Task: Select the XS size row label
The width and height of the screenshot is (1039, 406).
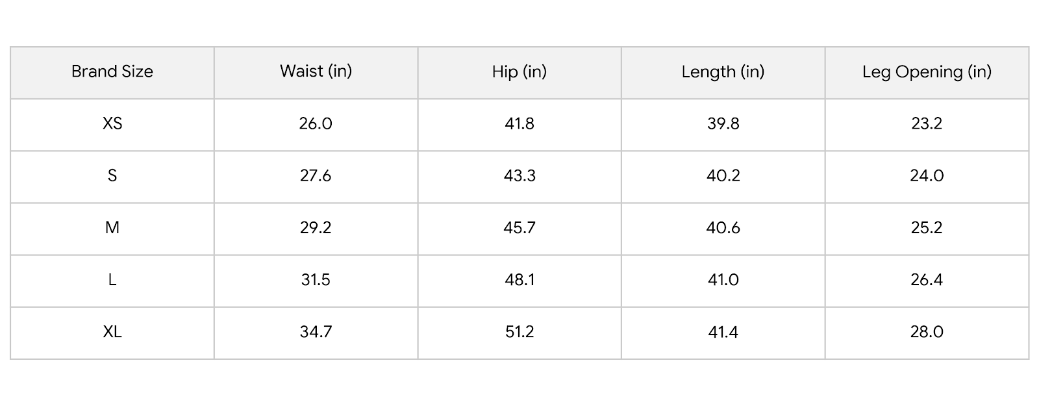Action: pos(112,123)
